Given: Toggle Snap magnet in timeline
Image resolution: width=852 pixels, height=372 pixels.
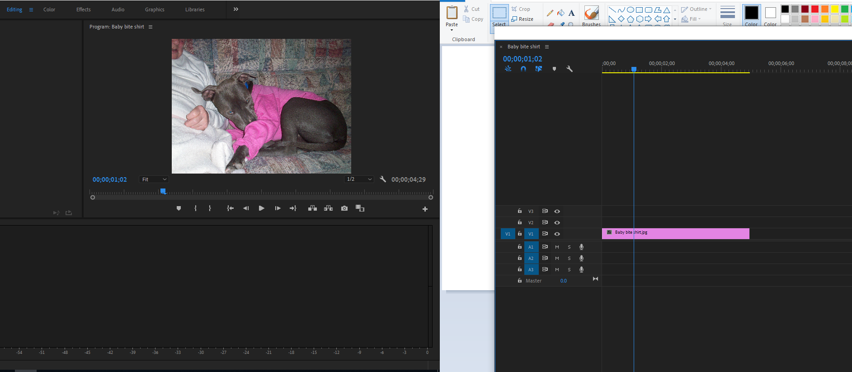Looking at the screenshot, I should click(x=523, y=69).
